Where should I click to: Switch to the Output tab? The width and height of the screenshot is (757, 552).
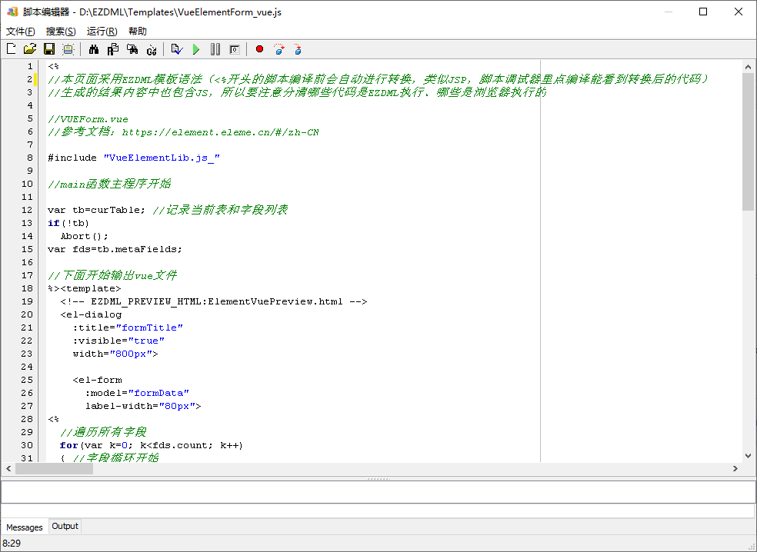click(65, 526)
